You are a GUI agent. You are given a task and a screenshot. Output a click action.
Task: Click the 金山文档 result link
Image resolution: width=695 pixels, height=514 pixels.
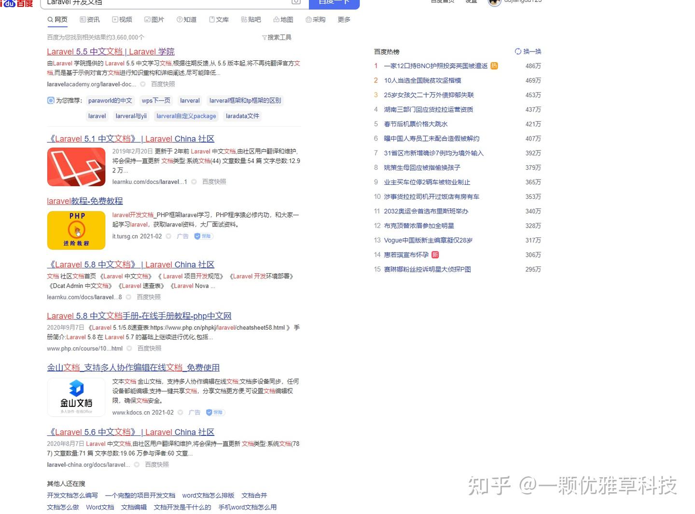(x=133, y=367)
